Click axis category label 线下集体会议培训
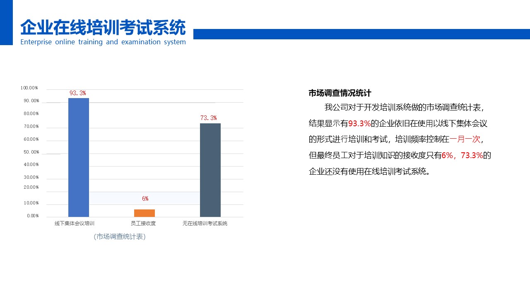Viewport: 530px width, 298px height. (75, 223)
